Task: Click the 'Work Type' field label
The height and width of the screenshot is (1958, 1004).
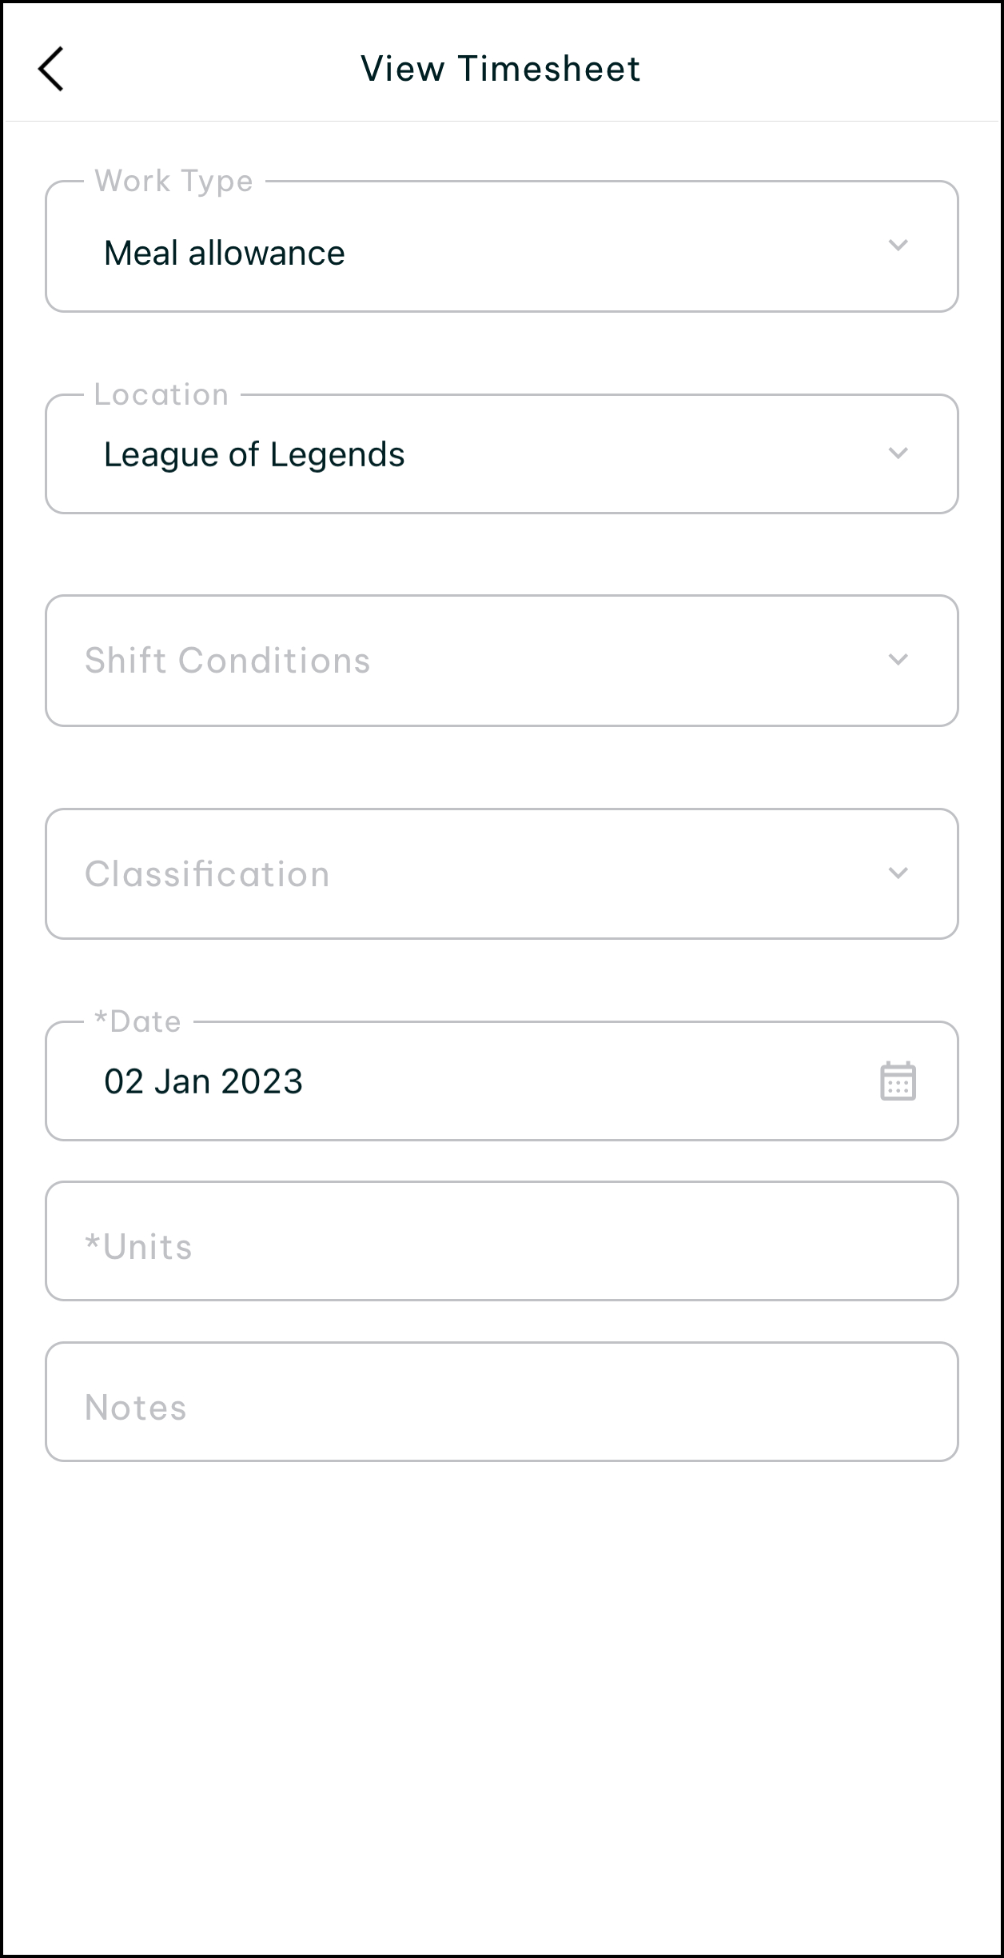Action: [173, 182]
